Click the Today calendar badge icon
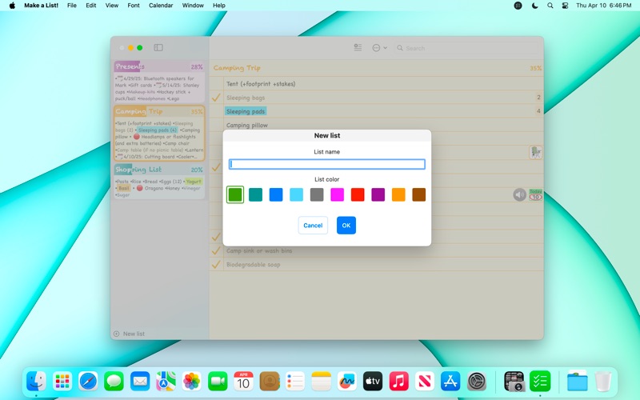 [x=536, y=194]
